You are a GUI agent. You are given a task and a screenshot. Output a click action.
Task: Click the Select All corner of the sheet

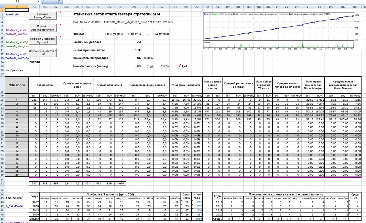tap(3, 6)
